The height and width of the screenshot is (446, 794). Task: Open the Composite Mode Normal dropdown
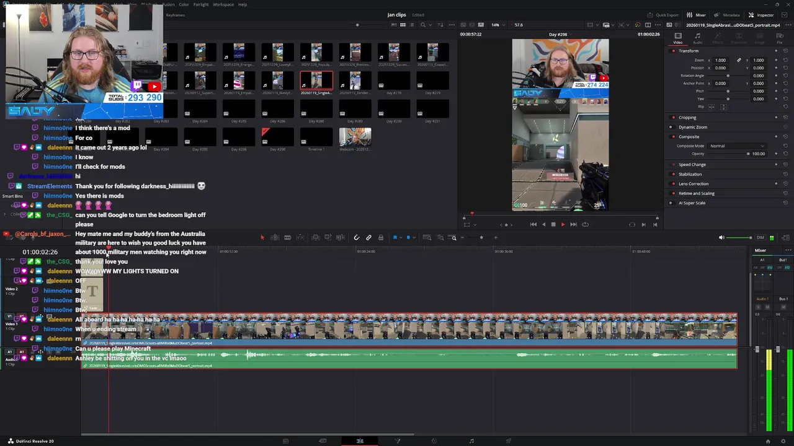coord(737,146)
